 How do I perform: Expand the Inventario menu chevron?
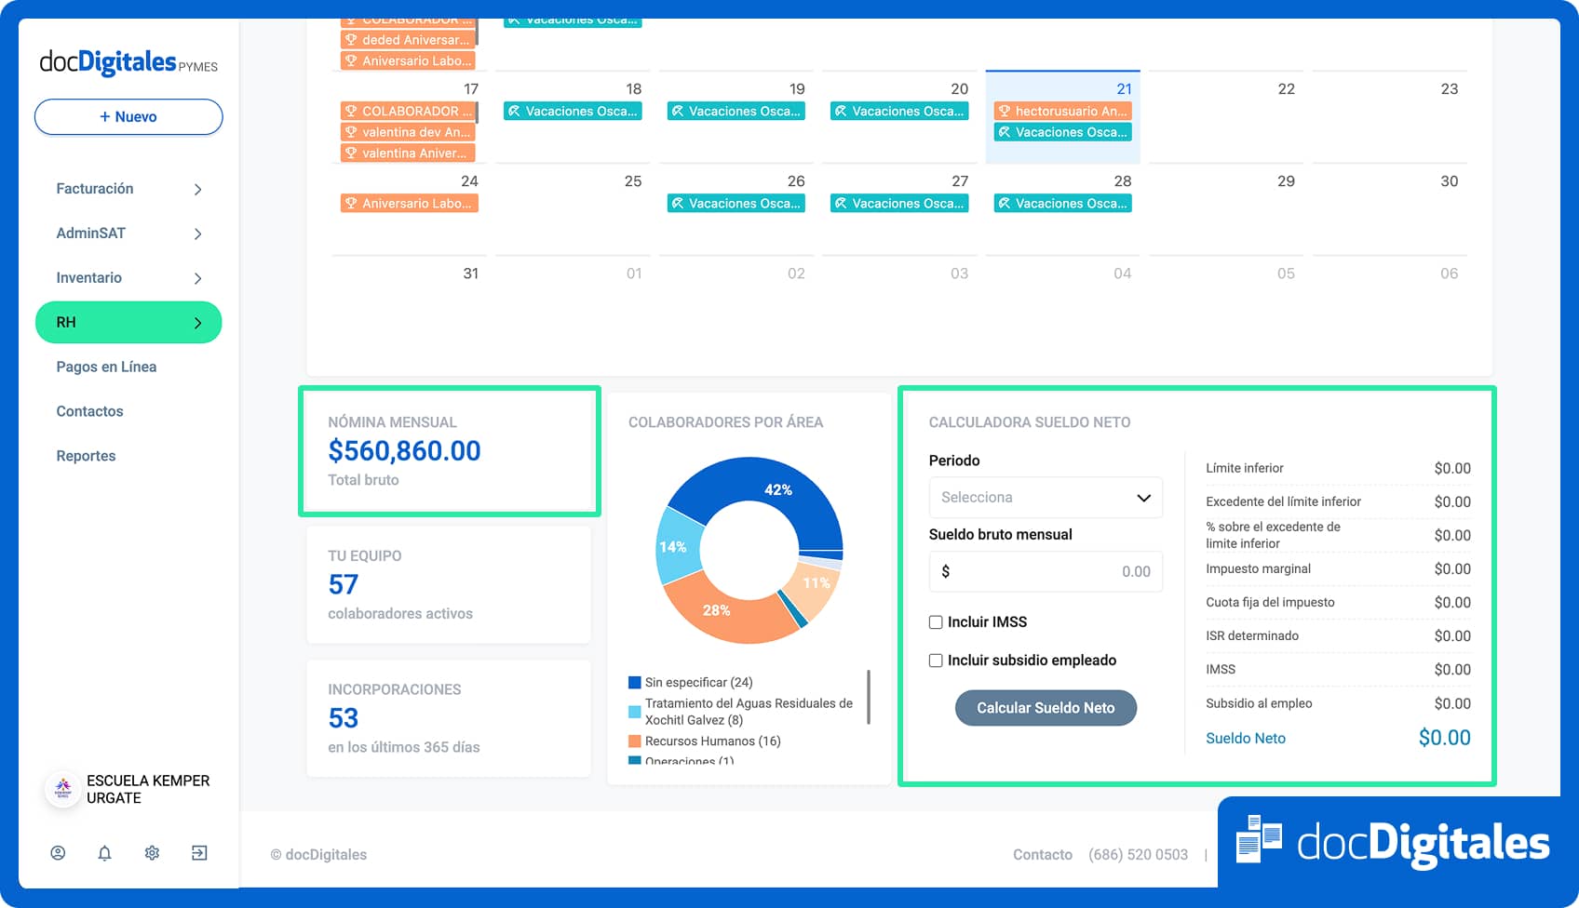(x=197, y=278)
